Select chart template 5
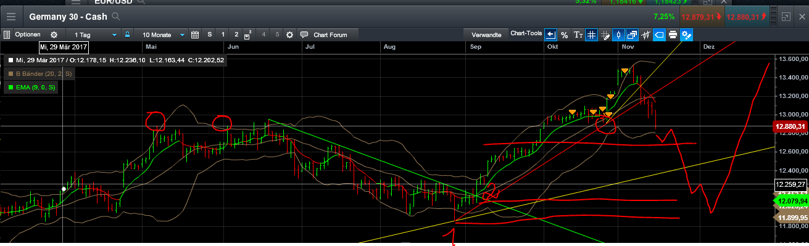This screenshot has width=809, height=246. [x=277, y=35]
